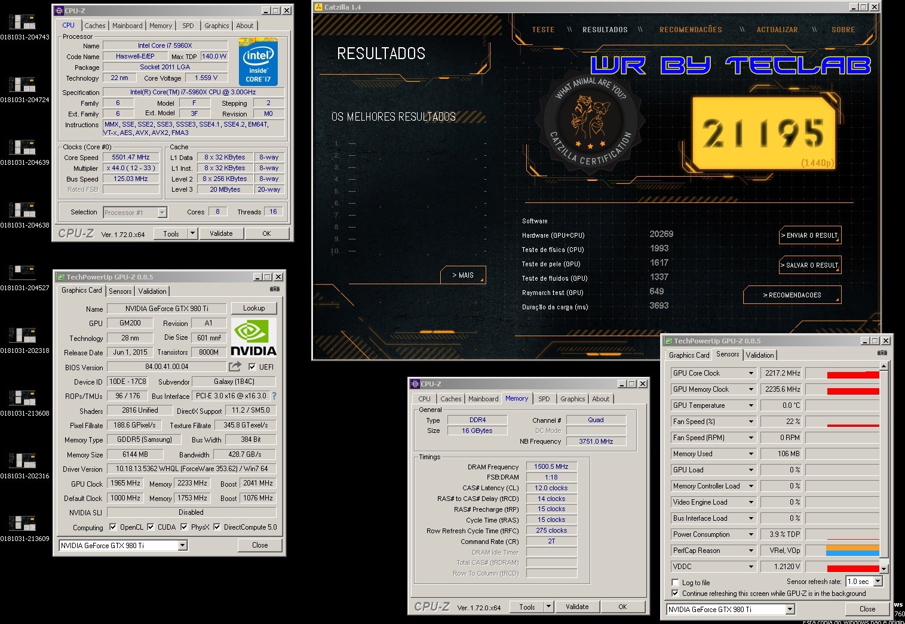This screenshot has height=624, width=905.
Task: Open the SOBRE tab in Catzilla
Action: [x=843, y=29]
